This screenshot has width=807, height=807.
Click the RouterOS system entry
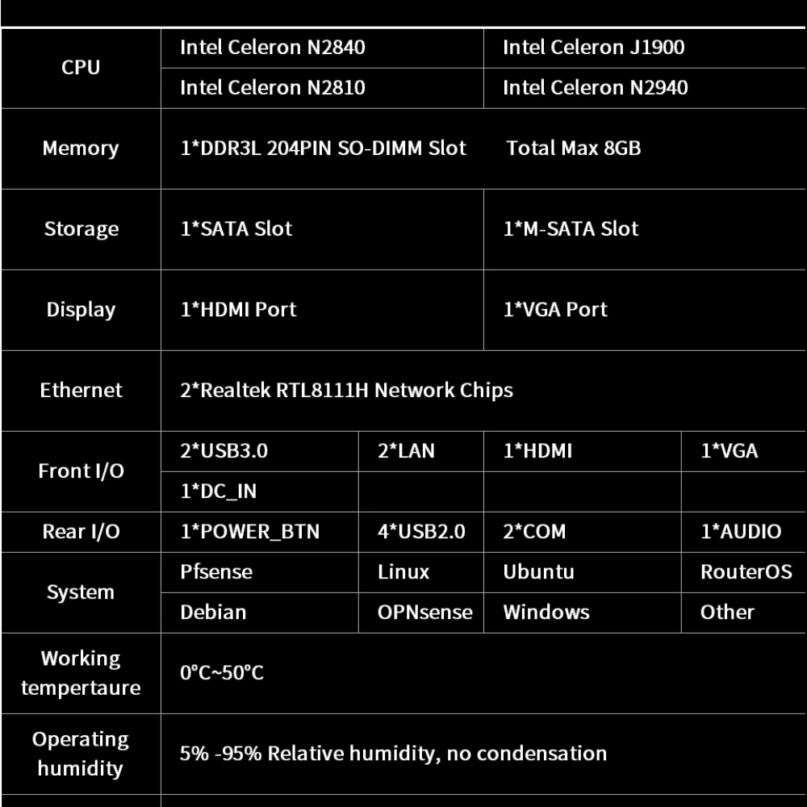[x=746, y=572]
